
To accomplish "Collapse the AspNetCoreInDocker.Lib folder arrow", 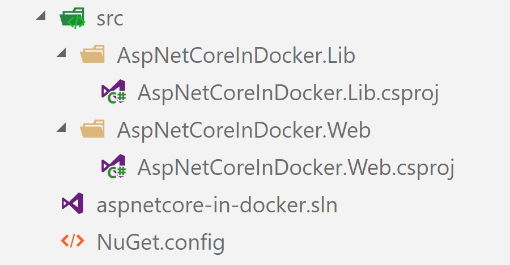I will click(x=61, y=52).
